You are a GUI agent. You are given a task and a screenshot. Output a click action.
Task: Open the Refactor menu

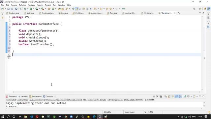click(22, 5)
